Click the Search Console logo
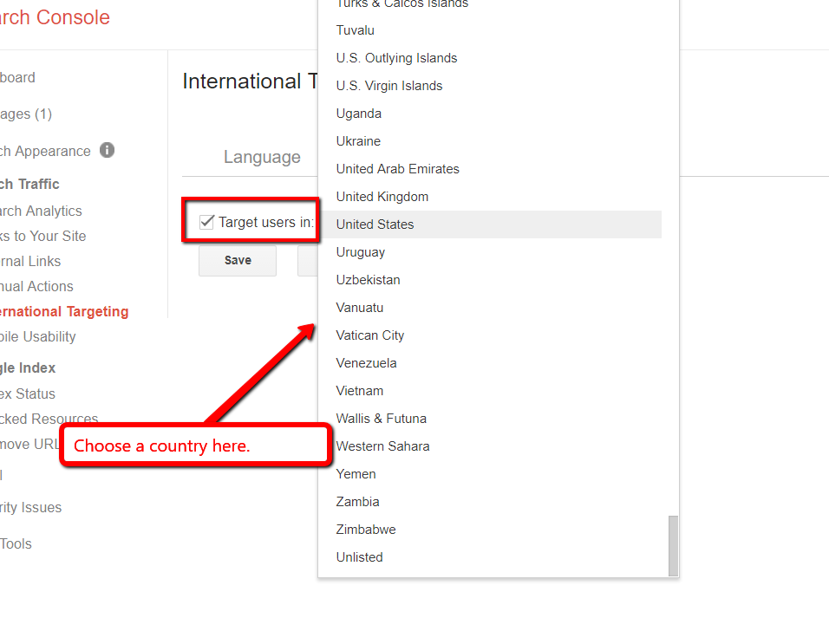 coord(55,17)
